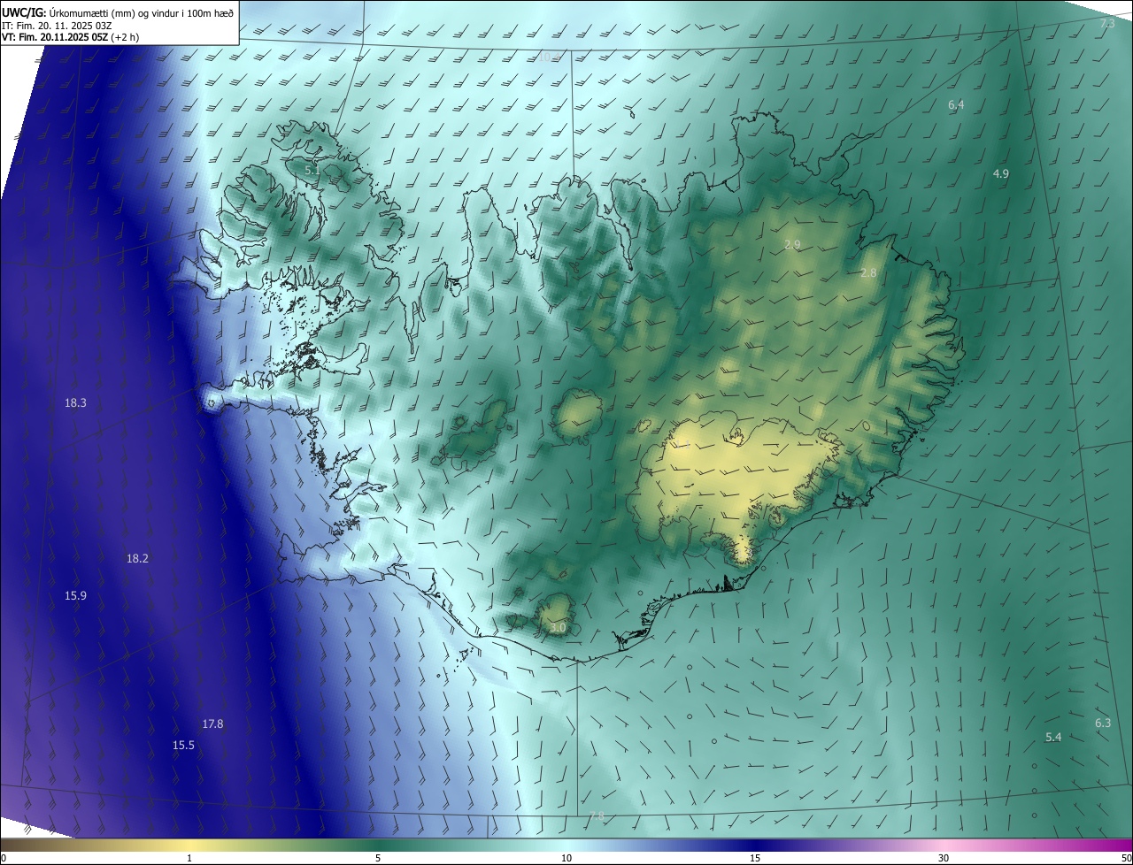Click the 17.8 value label
The height and width of the screenshot is (865, 1133).
tap(212, 723)
